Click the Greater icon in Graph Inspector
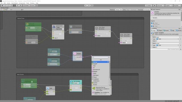 point(152,13)
